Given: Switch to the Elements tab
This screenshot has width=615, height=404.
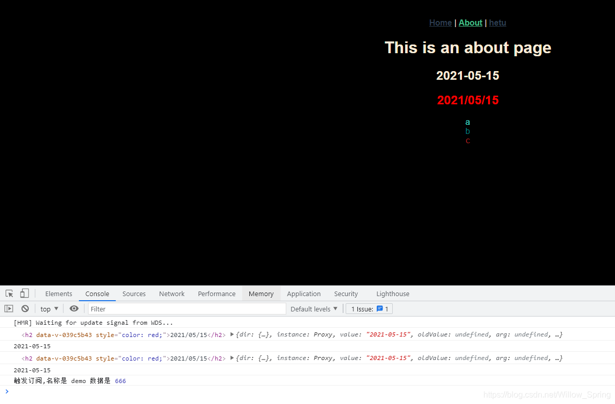Looking at the screenshot, I should (59, 294).
